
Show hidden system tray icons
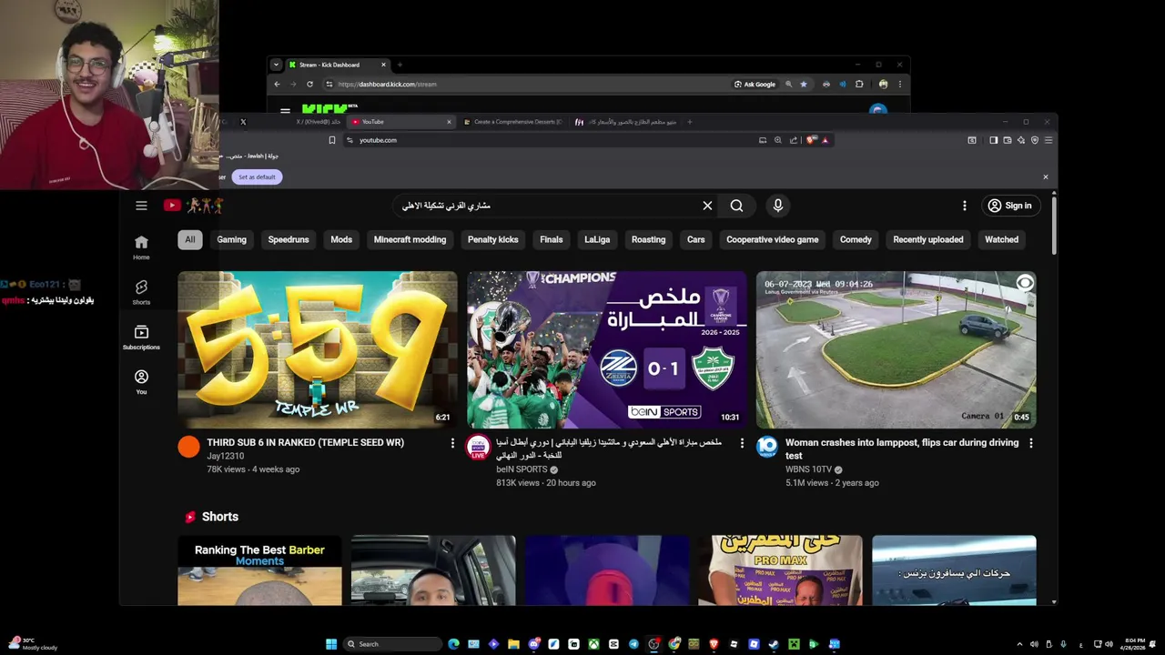pyautogui.click(x=1019, y=644)
